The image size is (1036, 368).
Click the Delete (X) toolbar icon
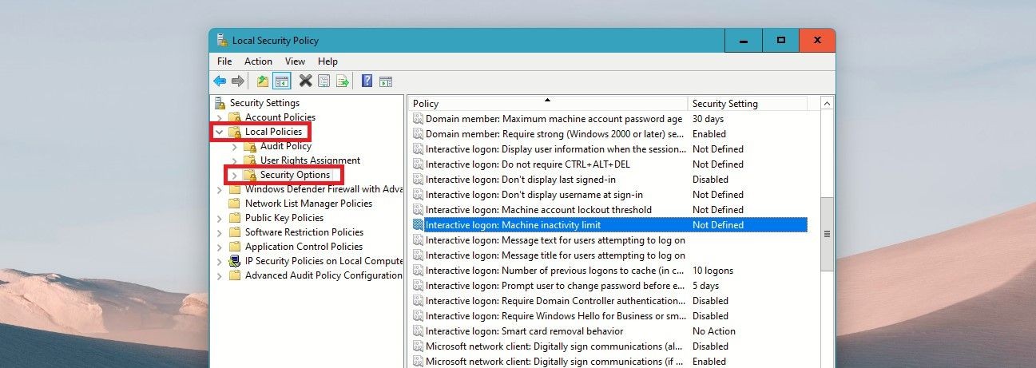(305, 81)
